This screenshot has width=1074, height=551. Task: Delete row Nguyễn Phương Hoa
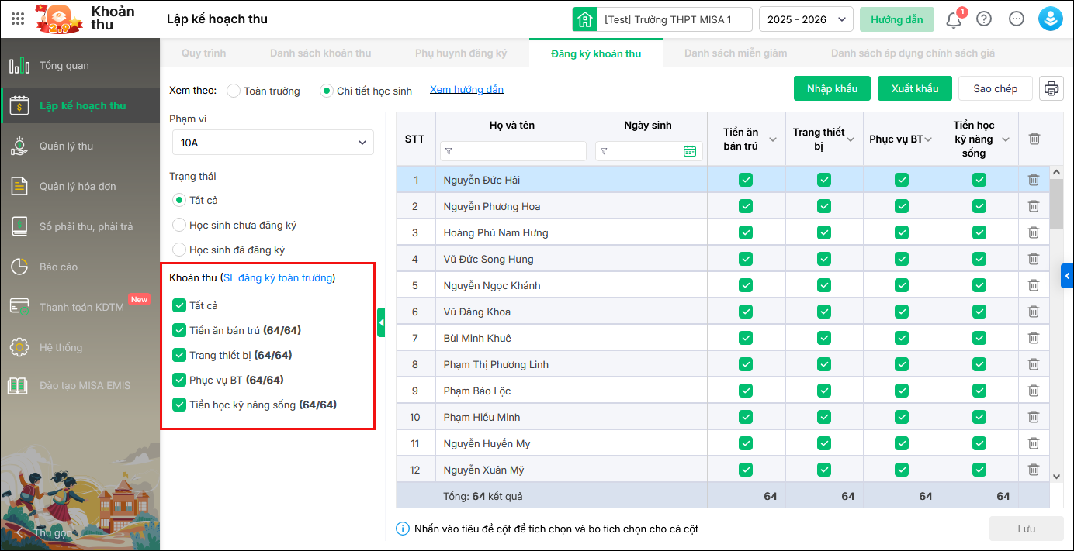[x=1034, y=206]
